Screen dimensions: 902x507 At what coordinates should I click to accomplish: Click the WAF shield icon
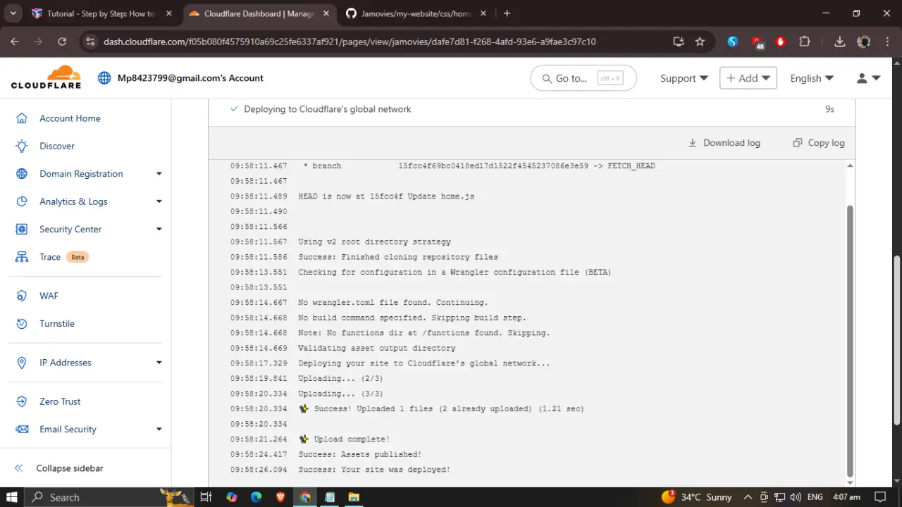(x=22, y=296)
